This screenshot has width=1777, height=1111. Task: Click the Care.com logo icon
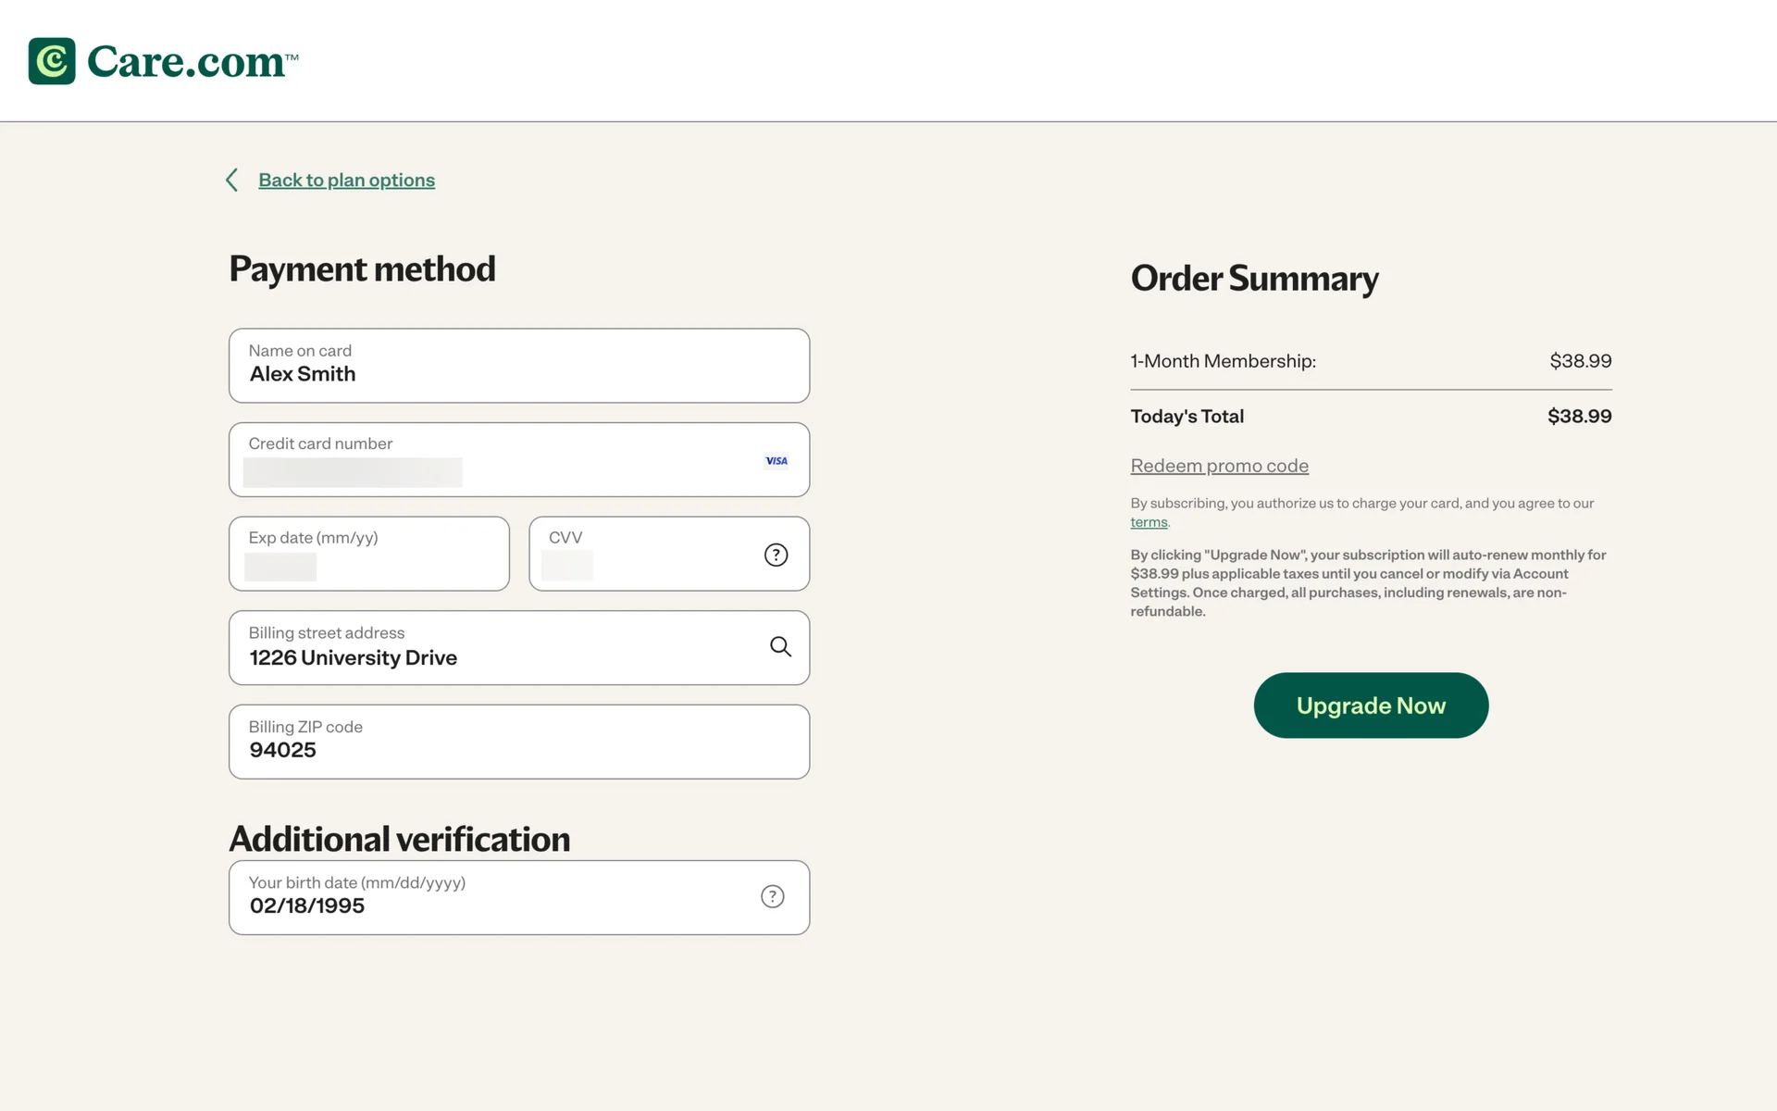(x=52, y=61)
